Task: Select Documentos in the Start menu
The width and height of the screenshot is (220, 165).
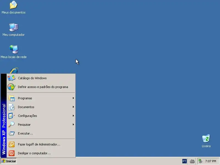Action: tap(41, 107)
